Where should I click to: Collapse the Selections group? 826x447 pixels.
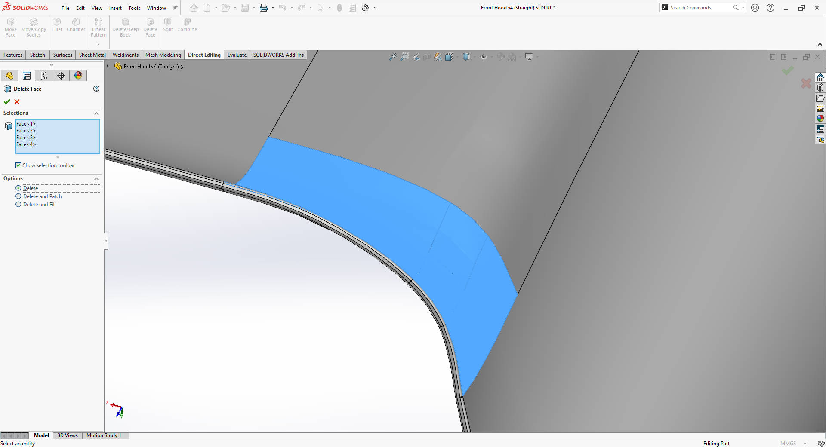click(x=96, y=113)
